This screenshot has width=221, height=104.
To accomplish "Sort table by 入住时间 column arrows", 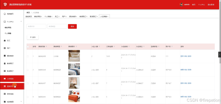I will coord(129,46).
